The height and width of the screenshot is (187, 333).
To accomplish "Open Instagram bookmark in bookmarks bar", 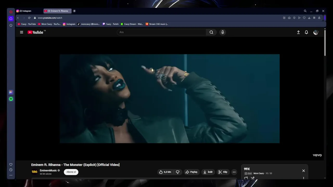I will [69, 24].
